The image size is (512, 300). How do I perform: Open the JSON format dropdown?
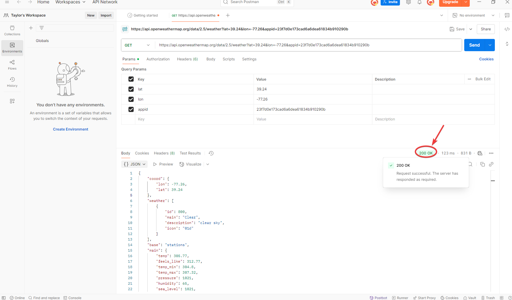pos(134,164)
